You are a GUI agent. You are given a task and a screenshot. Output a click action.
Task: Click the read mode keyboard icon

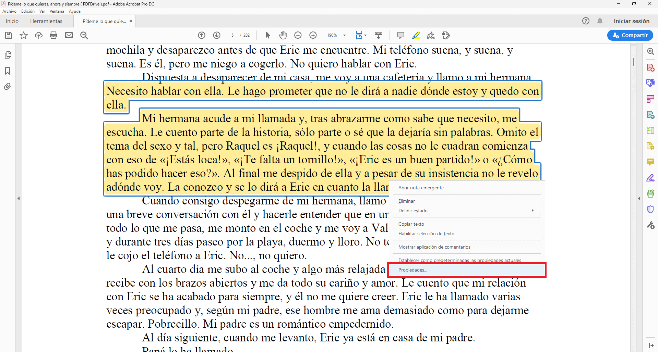(379, 35)
